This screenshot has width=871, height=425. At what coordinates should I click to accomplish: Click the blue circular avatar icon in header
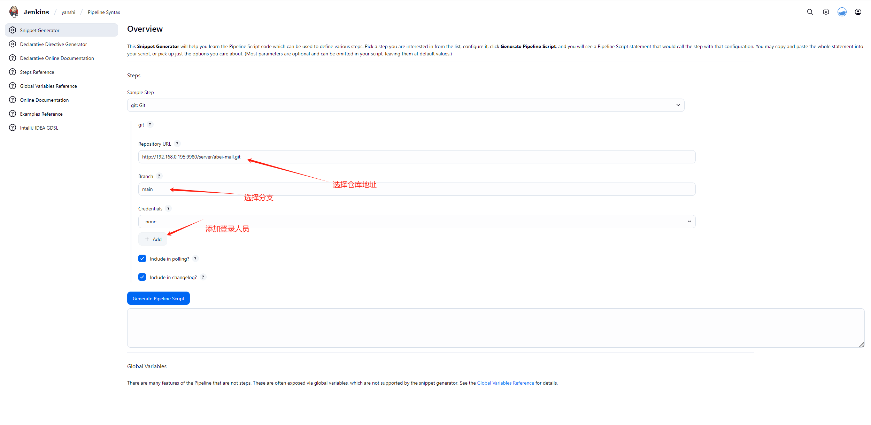coord(842,12)
